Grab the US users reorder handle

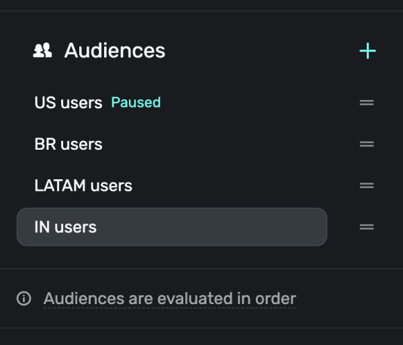click(367, 103)
